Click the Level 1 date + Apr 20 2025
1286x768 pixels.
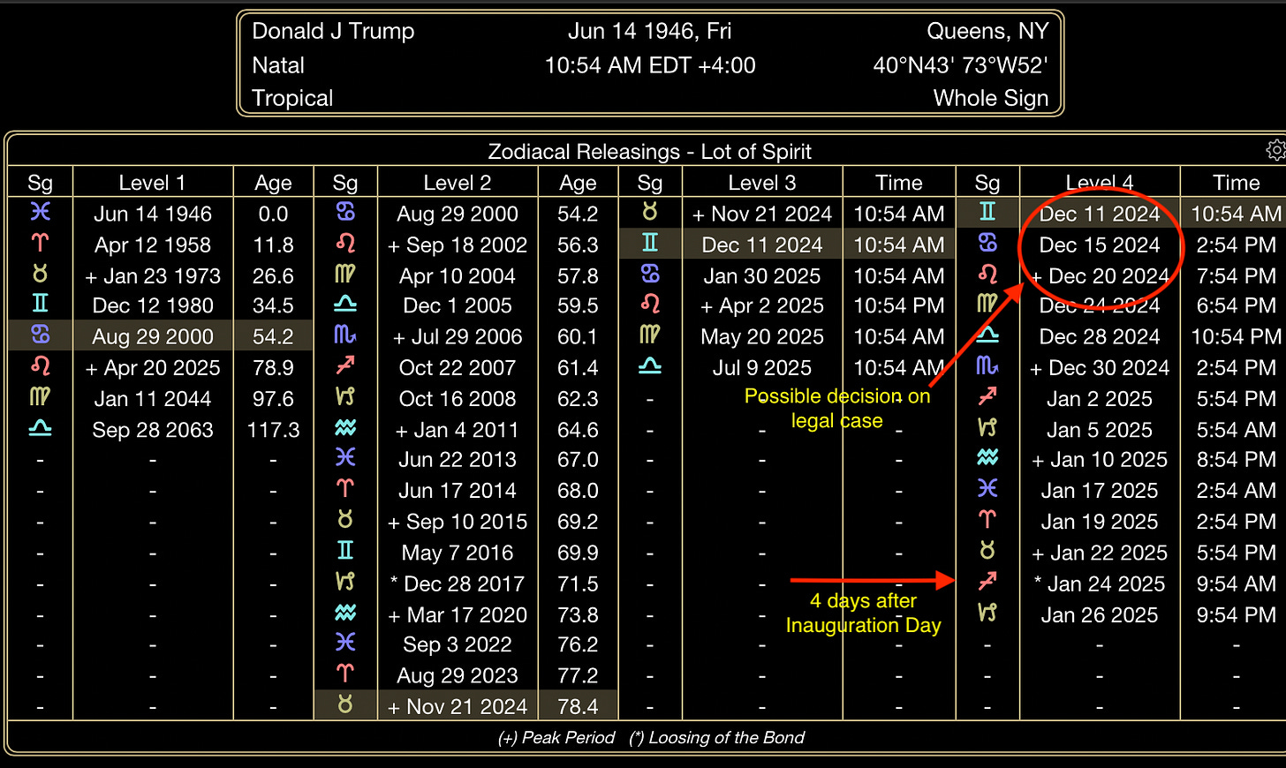[x=153, y=367]
